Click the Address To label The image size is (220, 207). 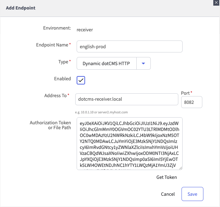(55, 96)
